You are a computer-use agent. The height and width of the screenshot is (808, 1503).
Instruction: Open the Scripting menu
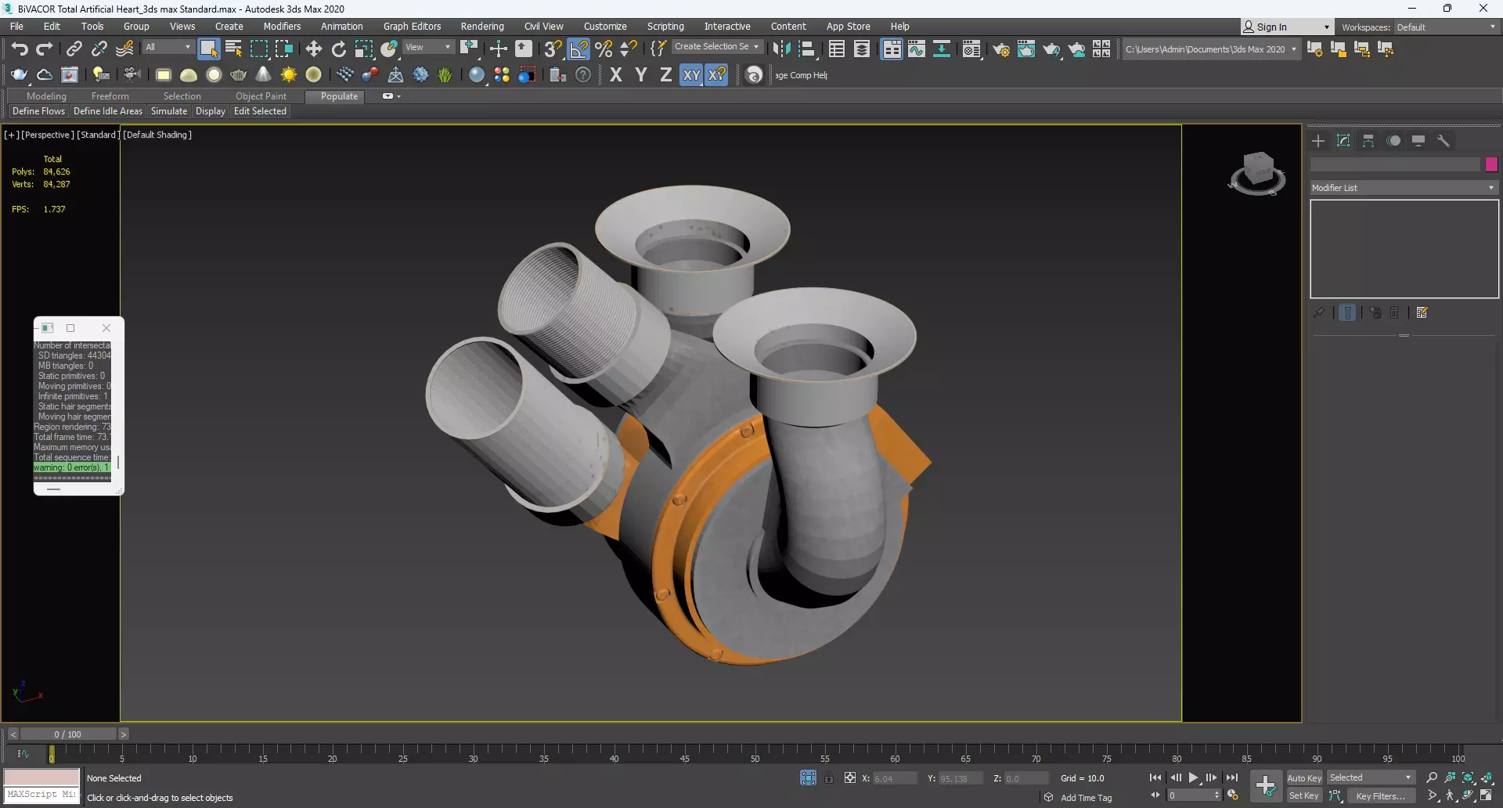pos(665,27)
